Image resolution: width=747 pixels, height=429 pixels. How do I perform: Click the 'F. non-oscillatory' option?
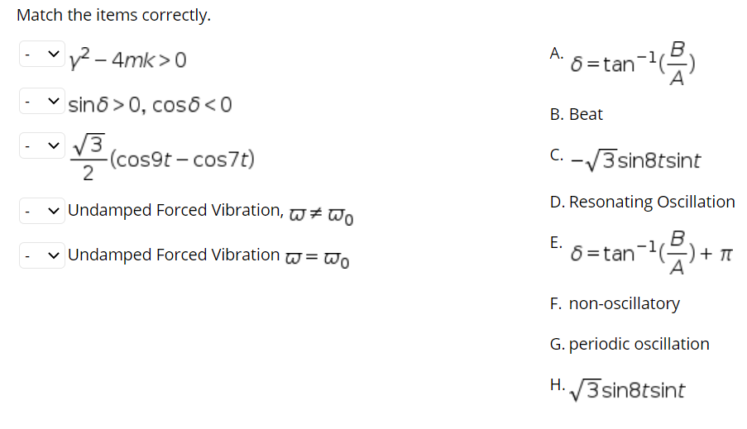(x=615, y=303)
